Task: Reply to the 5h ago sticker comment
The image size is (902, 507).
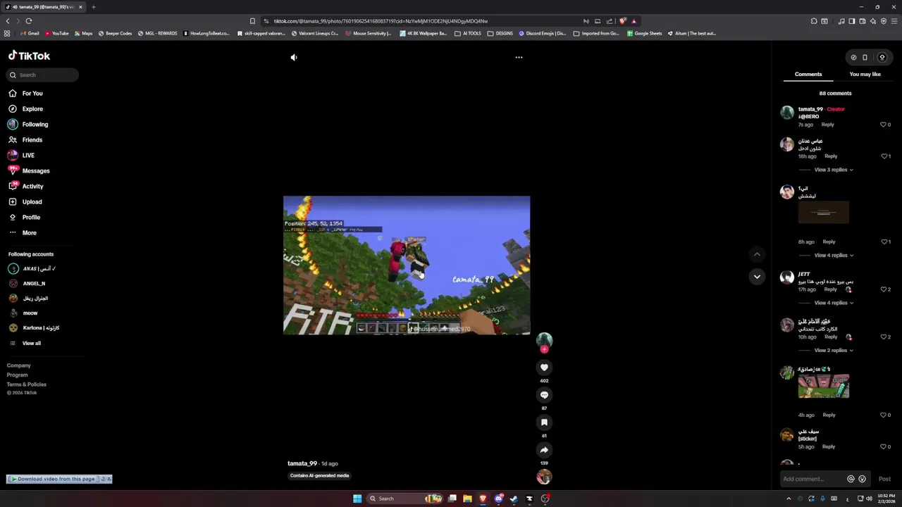Action: click(829, 446)
